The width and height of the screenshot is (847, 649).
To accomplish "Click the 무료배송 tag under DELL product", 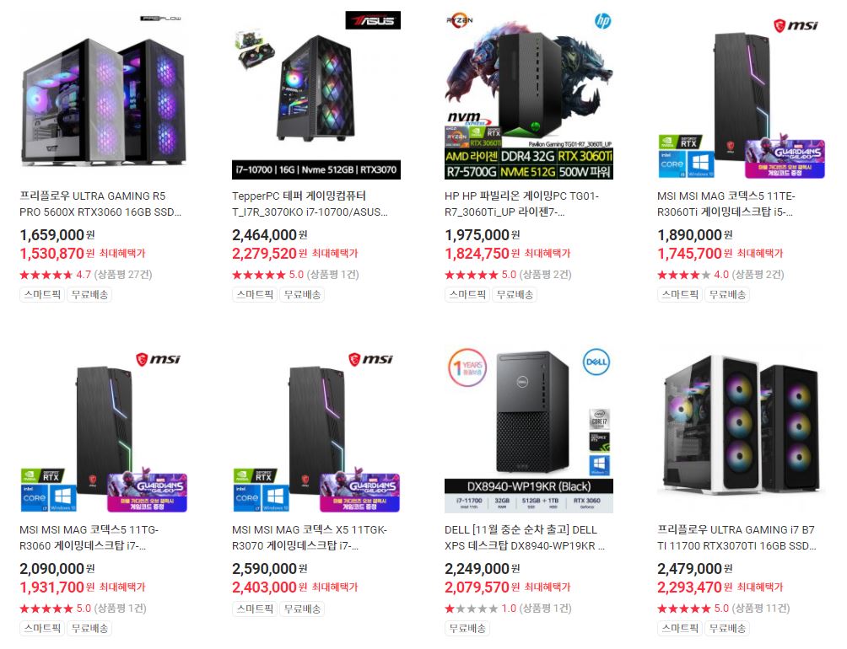I will (467, 628).
